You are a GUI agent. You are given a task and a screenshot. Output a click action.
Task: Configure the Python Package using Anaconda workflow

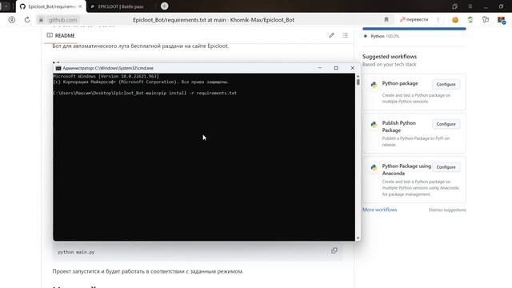click(446, 167)
